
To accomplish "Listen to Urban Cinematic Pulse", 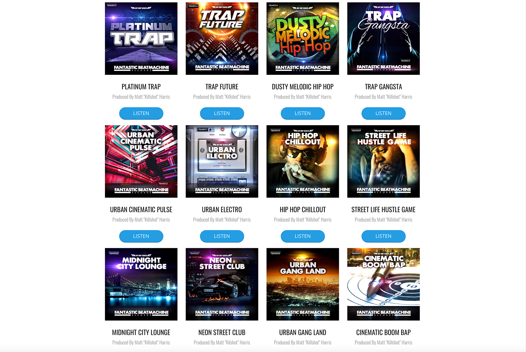I will point(141,236).
